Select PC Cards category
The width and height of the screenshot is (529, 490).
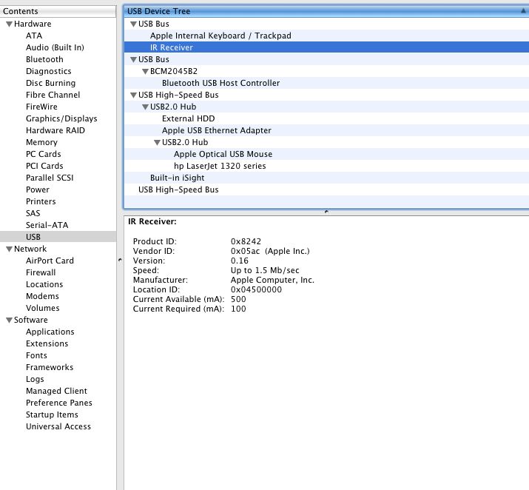tap(44, 154)
